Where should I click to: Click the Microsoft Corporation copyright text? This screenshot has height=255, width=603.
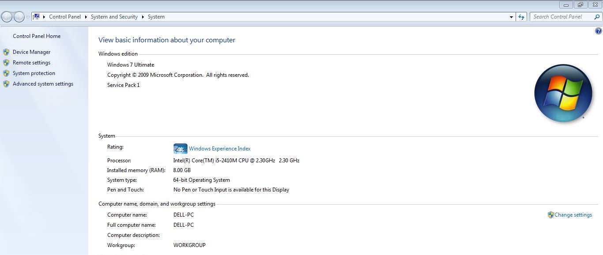point(178,75)
